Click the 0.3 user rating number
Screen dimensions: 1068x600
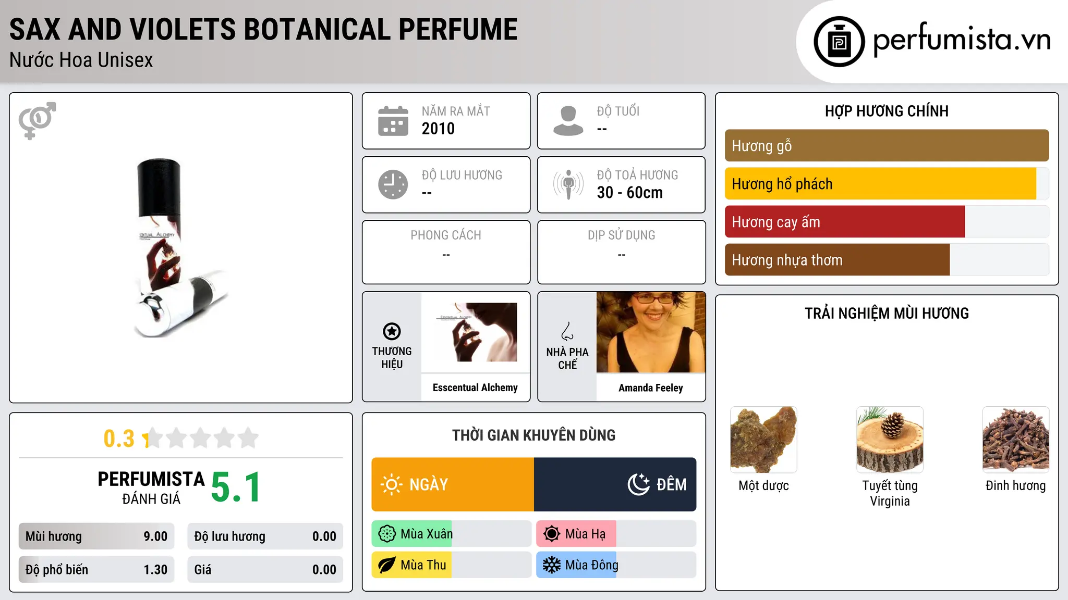[x=119, y=439]
